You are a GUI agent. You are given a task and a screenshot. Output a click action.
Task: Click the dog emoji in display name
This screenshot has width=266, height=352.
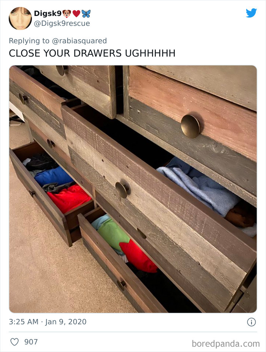67,14
